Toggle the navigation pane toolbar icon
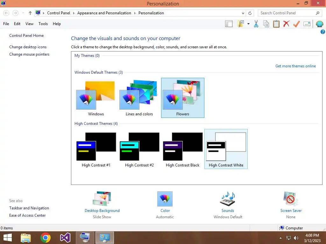Screen dimensions: 326x244 coord(229,24)
